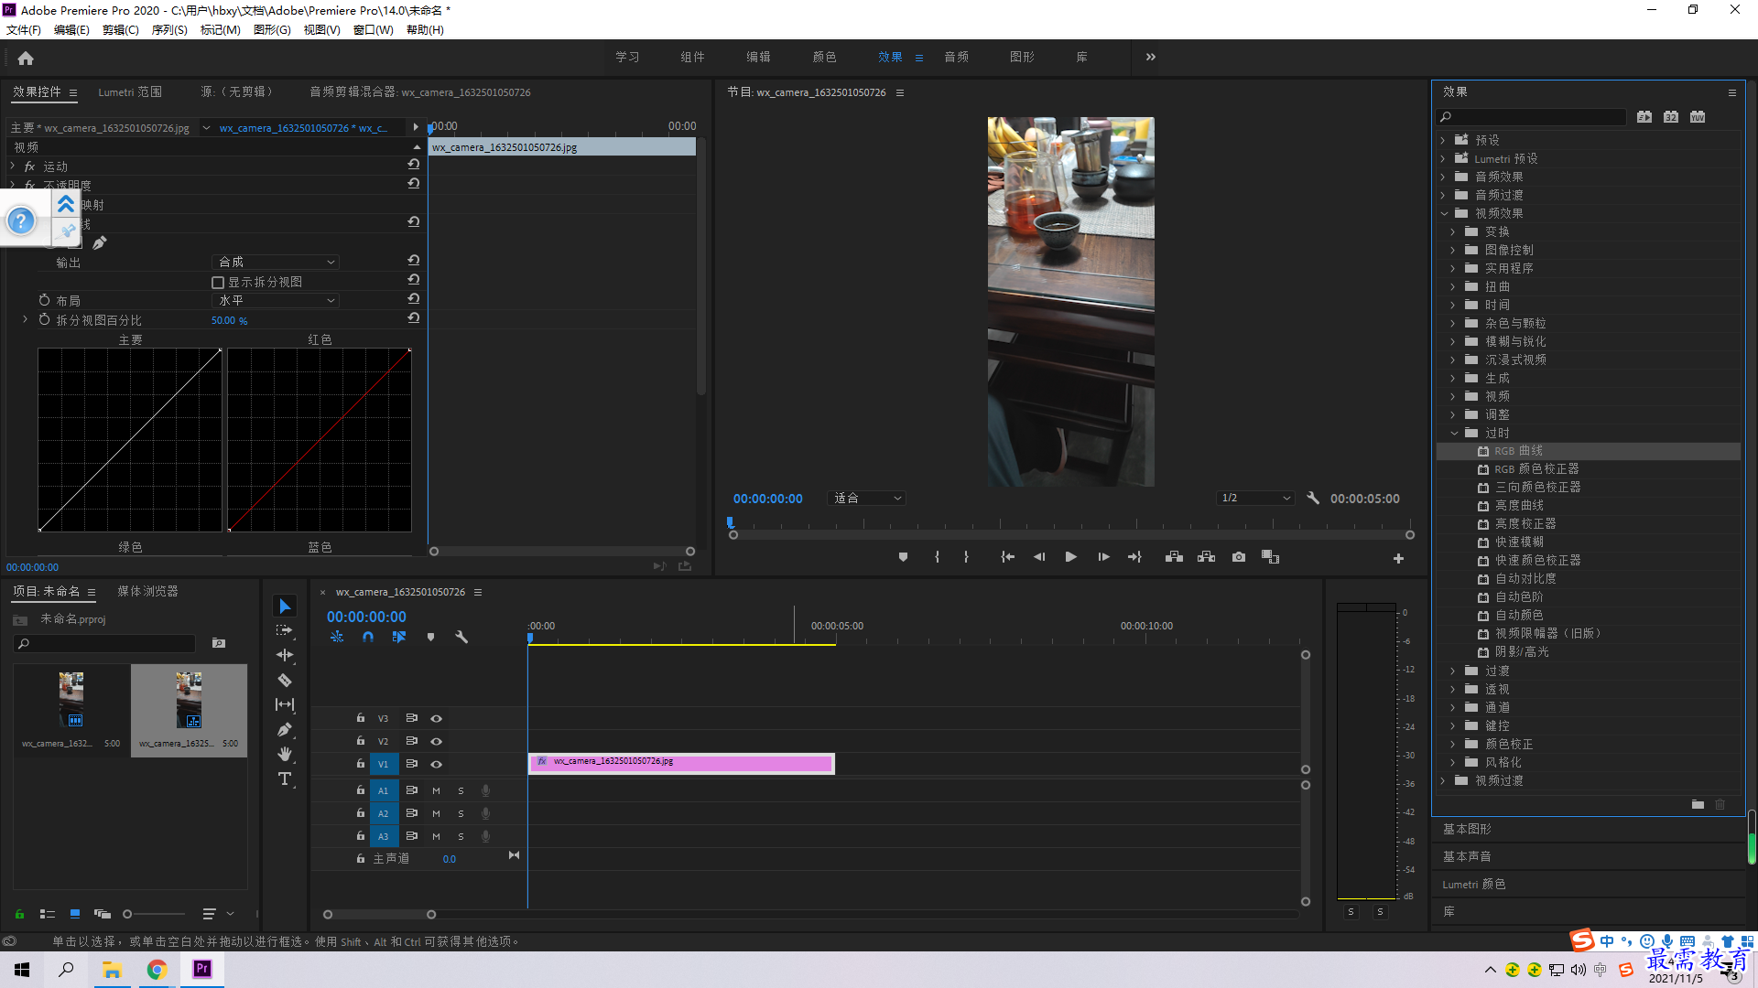Click the delete trash icon in effects panel
Screen dimensions: 1758x988
click(1720, 804)
